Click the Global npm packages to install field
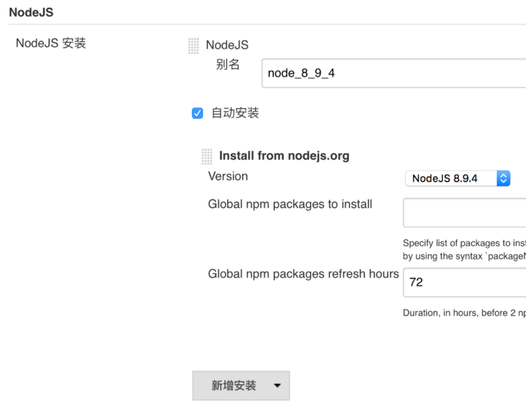Image resolution: width=526 pixels, height=418 pixels. pyautogui.click(x=464, y=213)
